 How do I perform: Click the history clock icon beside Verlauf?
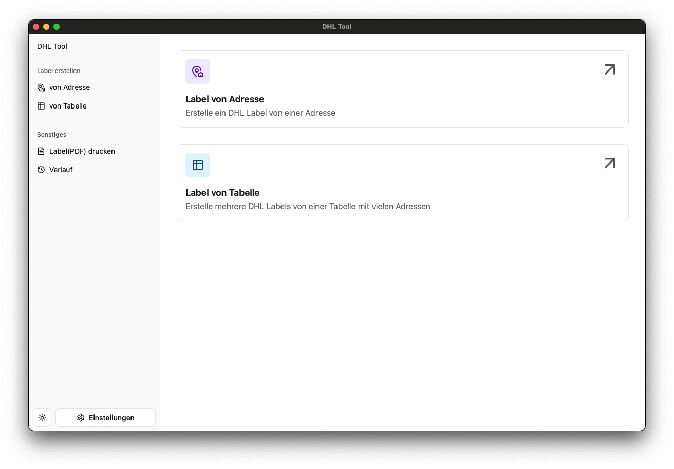(x=41, y=170)
